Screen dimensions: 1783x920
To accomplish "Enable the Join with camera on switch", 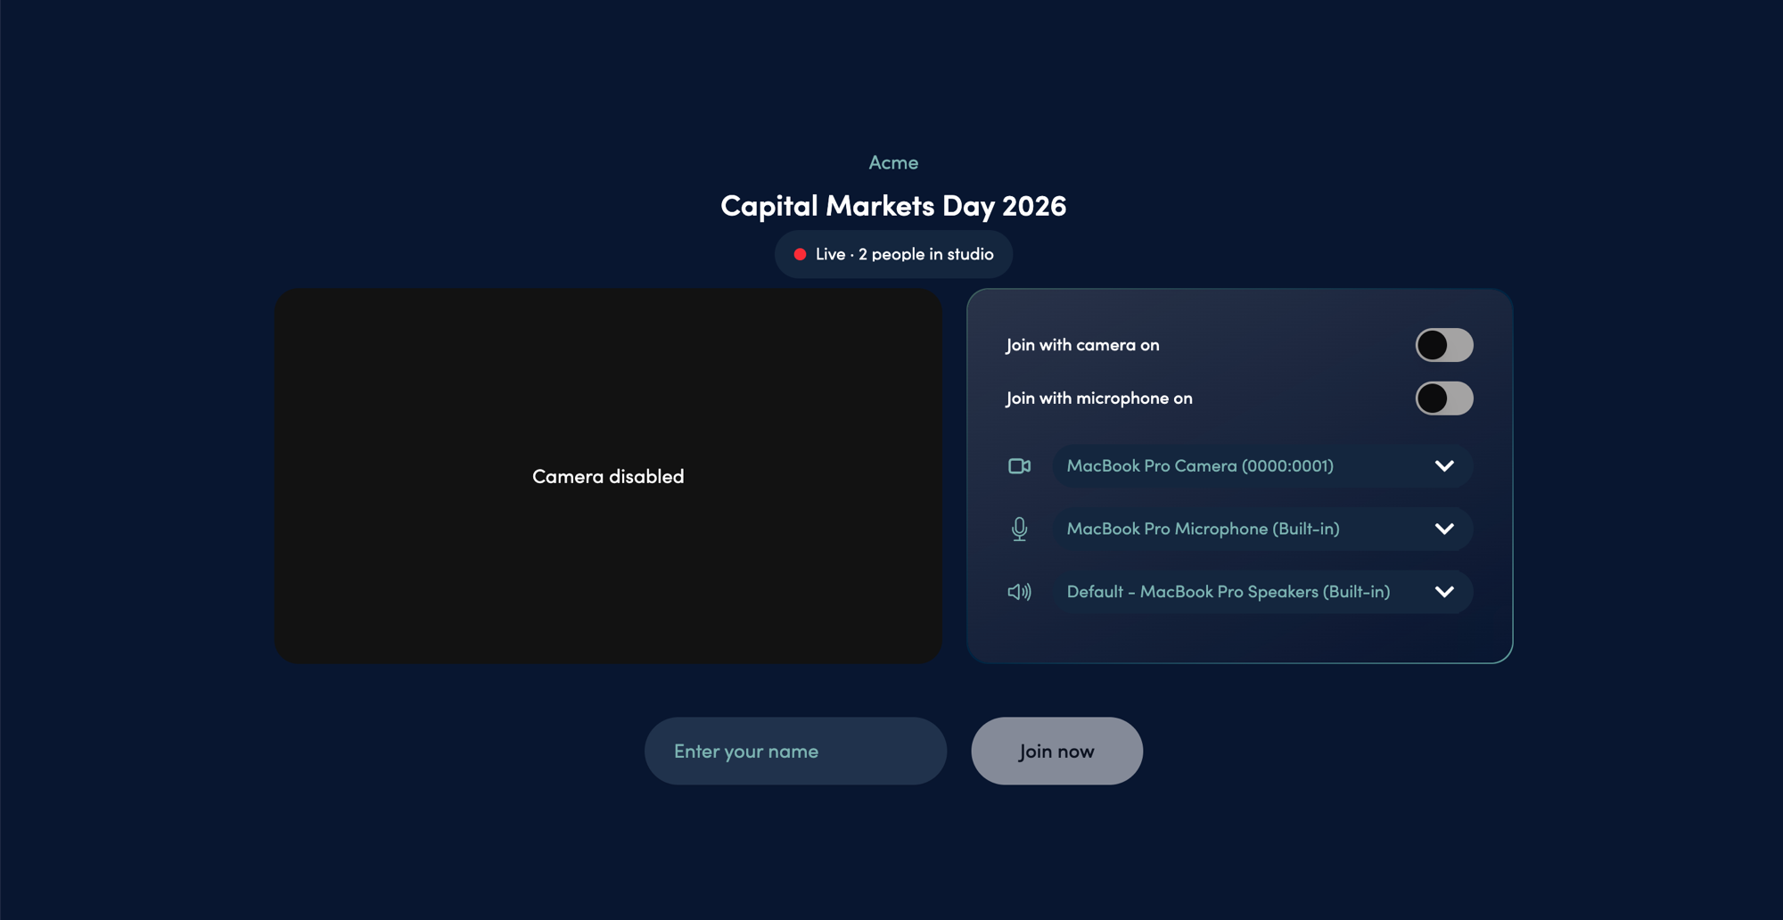I will (1443, 345).
